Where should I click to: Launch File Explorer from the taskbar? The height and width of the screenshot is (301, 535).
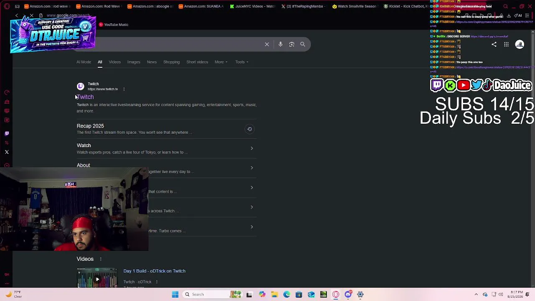click(x=274, y=294)
